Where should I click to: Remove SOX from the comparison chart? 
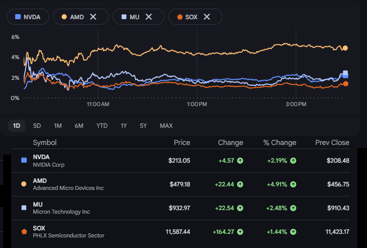coord(207,17)
